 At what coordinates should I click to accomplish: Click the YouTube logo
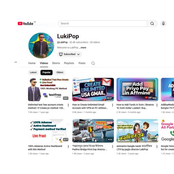coord(25,24)
